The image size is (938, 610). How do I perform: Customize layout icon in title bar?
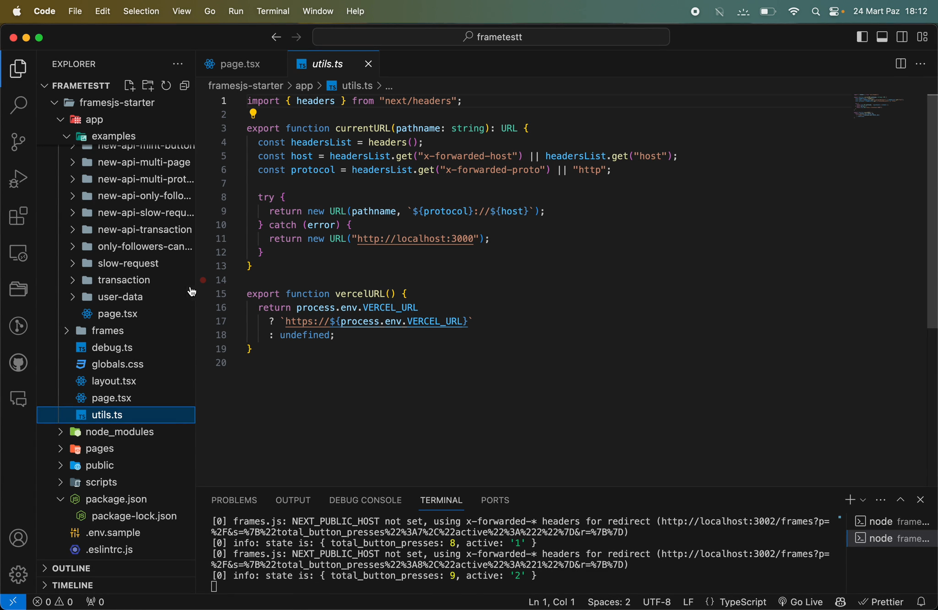922,37
